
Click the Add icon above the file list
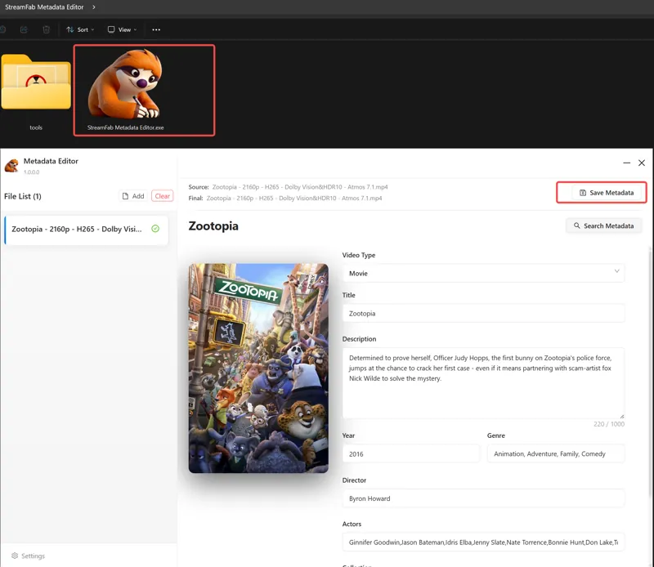click(124, 196)
